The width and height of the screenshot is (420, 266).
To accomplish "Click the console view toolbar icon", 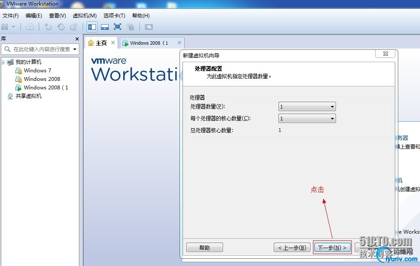I will pos(149,27).
